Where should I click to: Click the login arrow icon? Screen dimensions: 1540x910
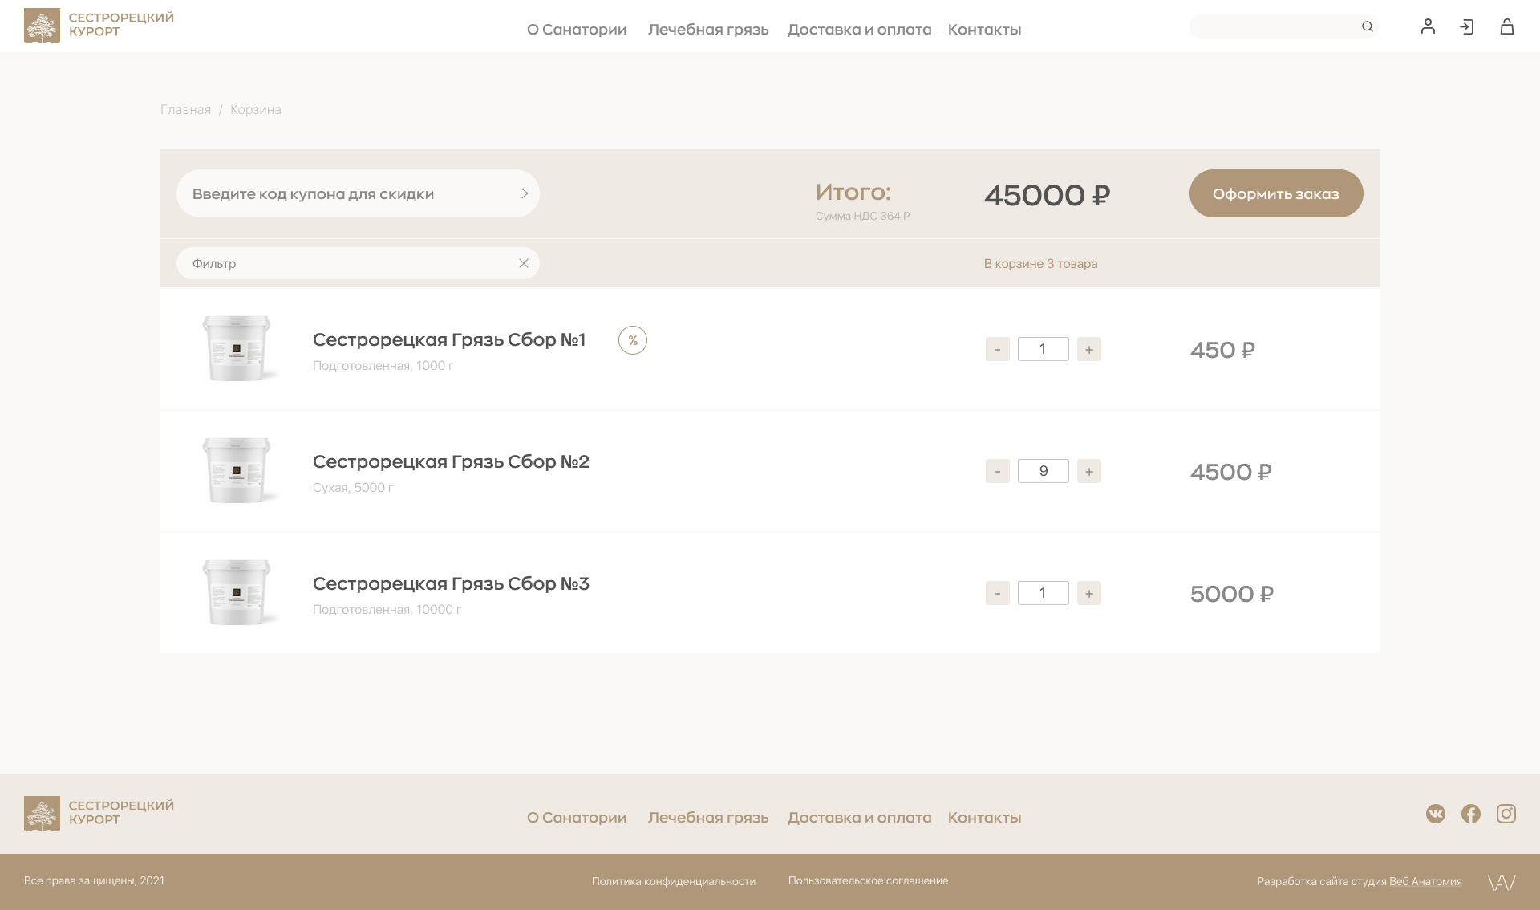click(x=1467, y=27)
